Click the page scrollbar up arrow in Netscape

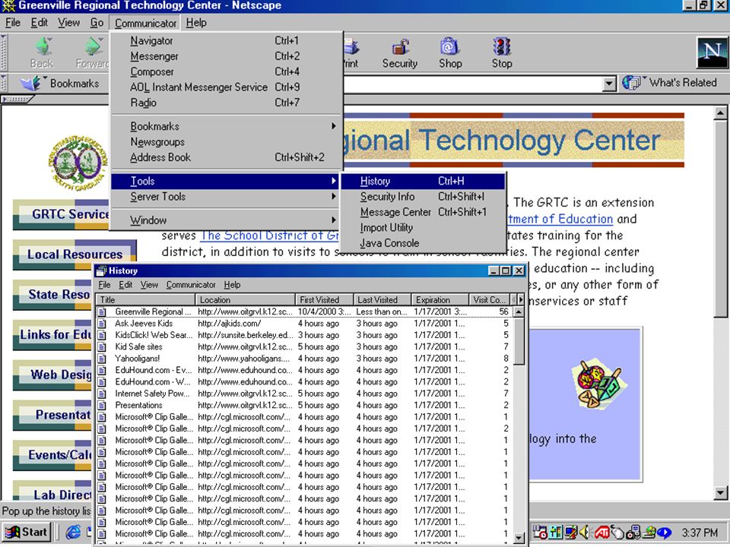[x=720, y=112]
